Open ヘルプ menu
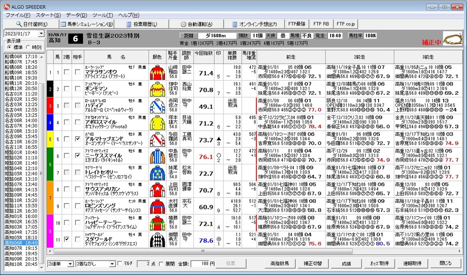Viewport: 467px width, 275px height. tap(129, 15)
